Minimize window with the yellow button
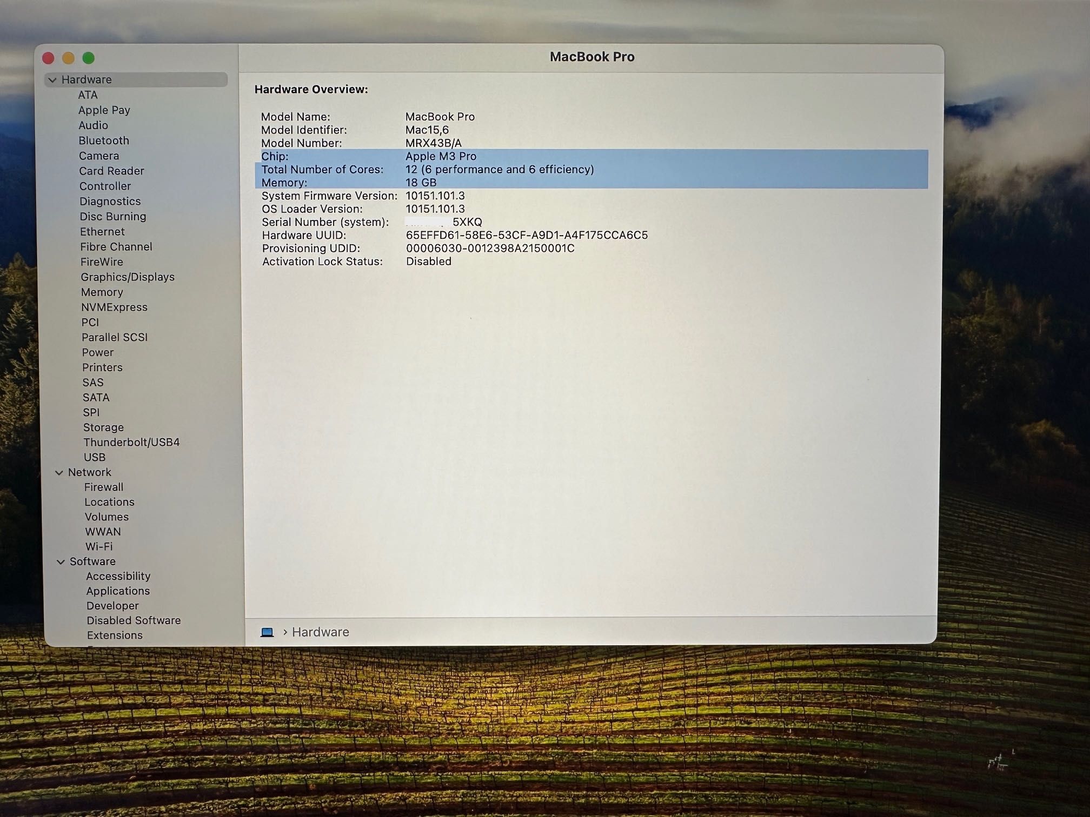The image size is (1090, 817). [x=68, y=58]
